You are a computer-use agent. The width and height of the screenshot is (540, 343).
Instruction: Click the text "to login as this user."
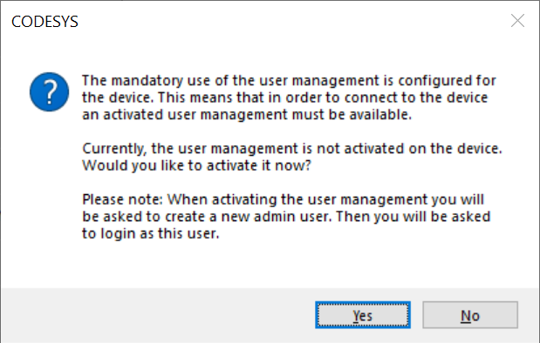coord(151,233)
